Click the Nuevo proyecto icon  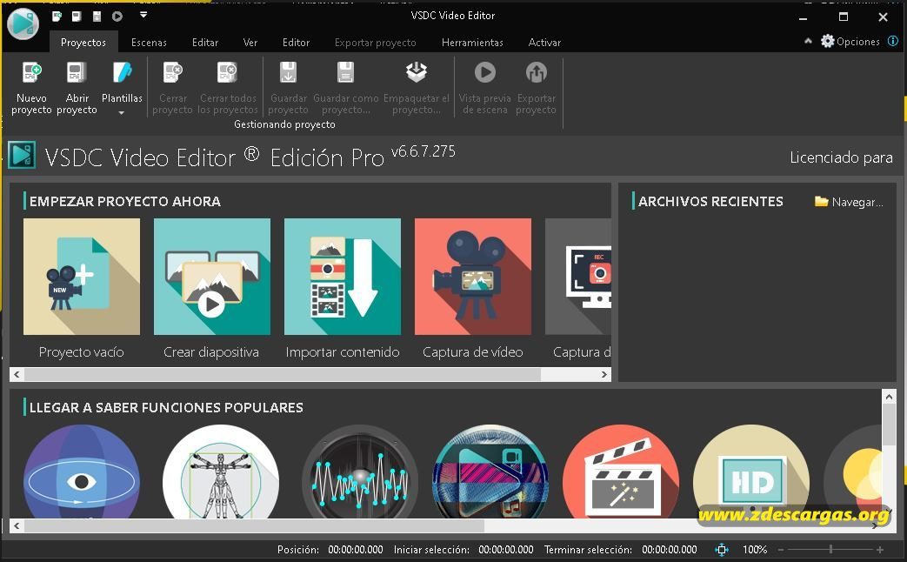click(x=32, y=73)
